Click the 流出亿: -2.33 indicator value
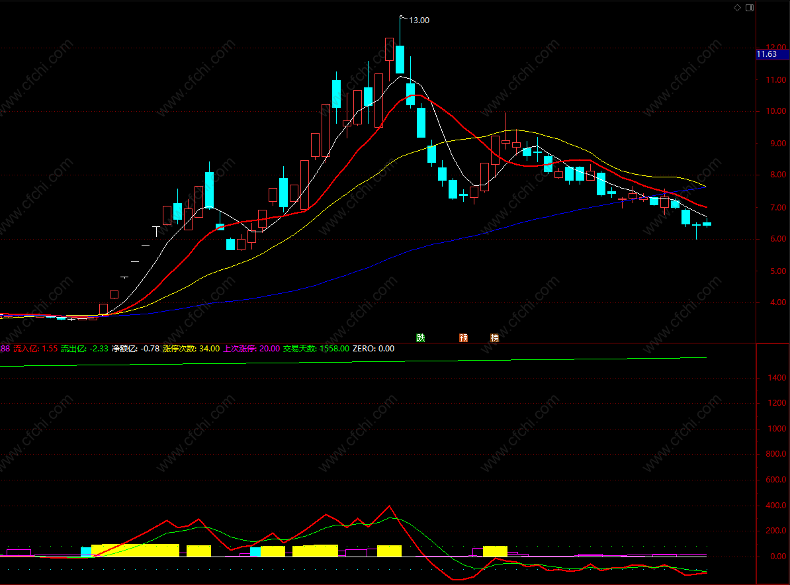Screen dimensions: 790x585 coord(85,349)
